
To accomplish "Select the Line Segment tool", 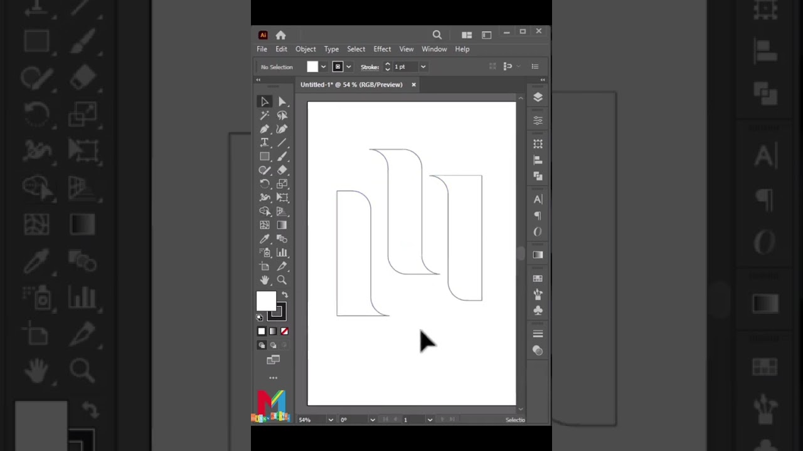I will click(x=282, y=143).
